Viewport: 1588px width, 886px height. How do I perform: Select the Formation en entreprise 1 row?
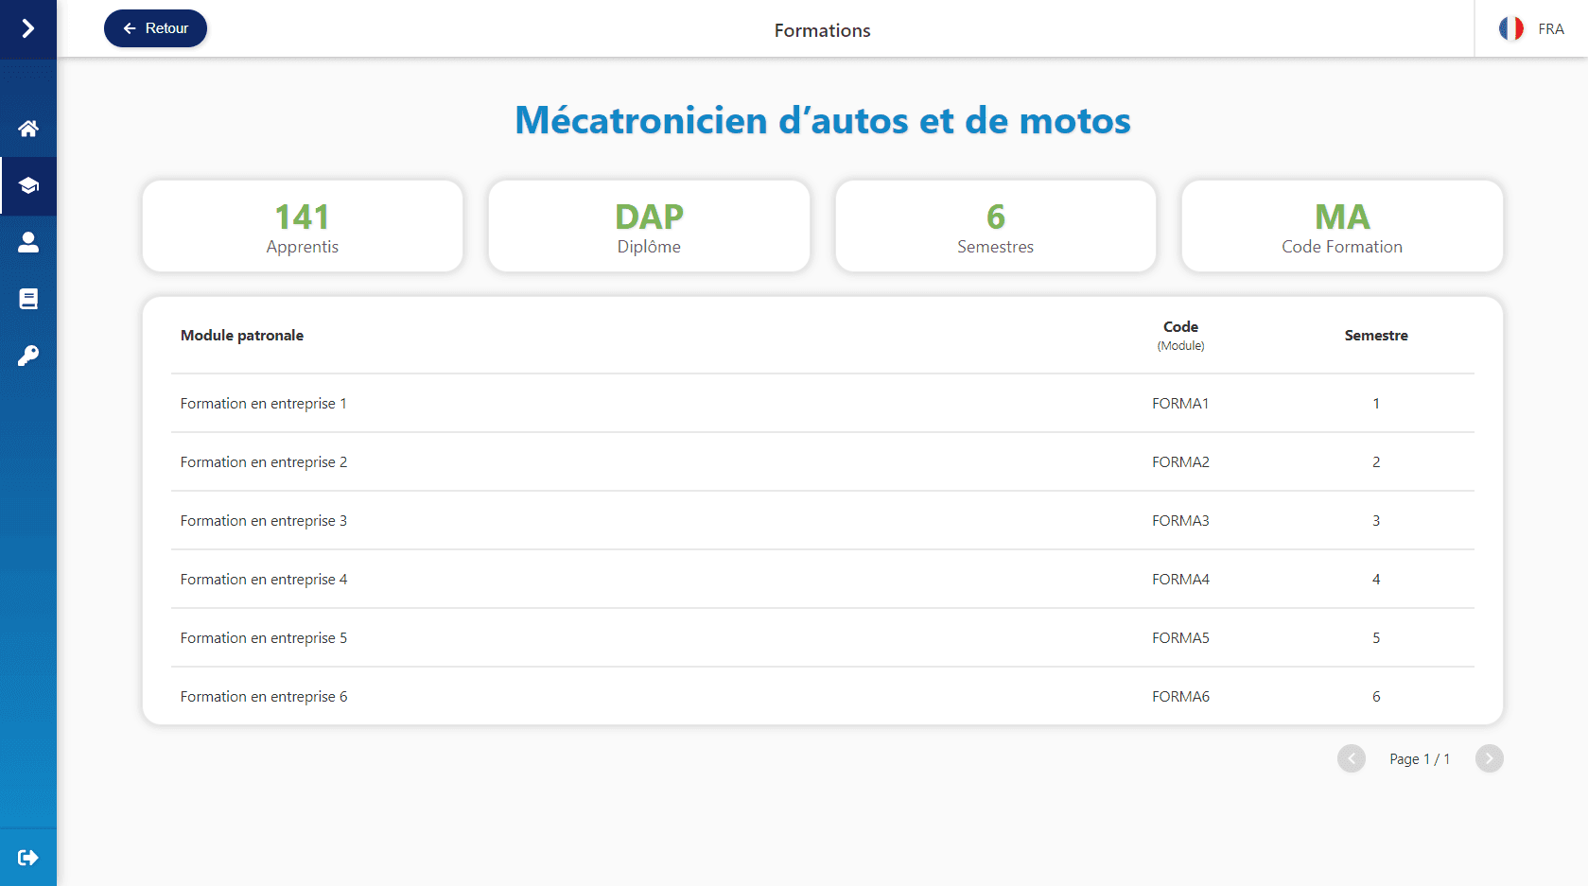tap(264, 404)
